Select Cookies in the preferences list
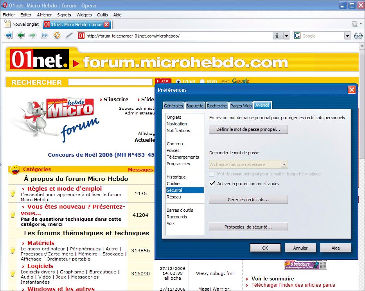This screenshot has height=291, width=365. click(174, 184)
